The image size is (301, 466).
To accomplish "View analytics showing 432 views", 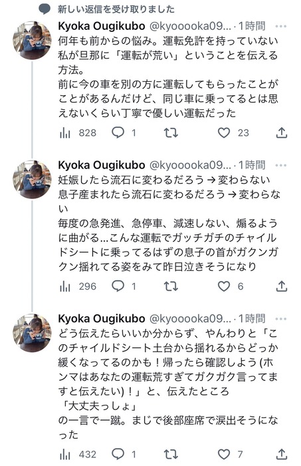I will click(78, 455).
